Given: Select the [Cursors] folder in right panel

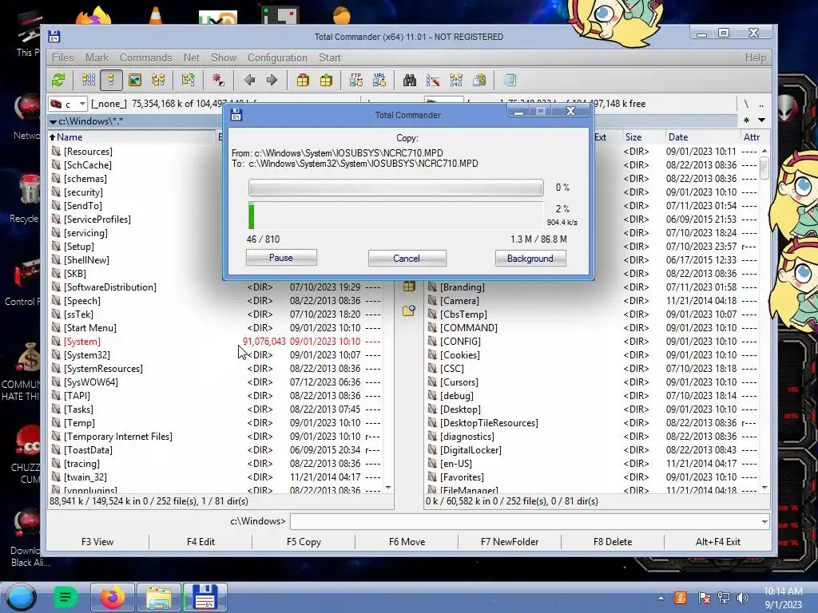Looking at the screenshot, I should pos(592,382).
